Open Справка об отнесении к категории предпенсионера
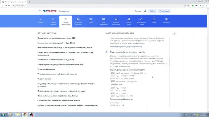 (x=58, y=100)
